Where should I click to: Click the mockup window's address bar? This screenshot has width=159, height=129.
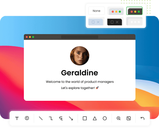[x=80, y=37]
